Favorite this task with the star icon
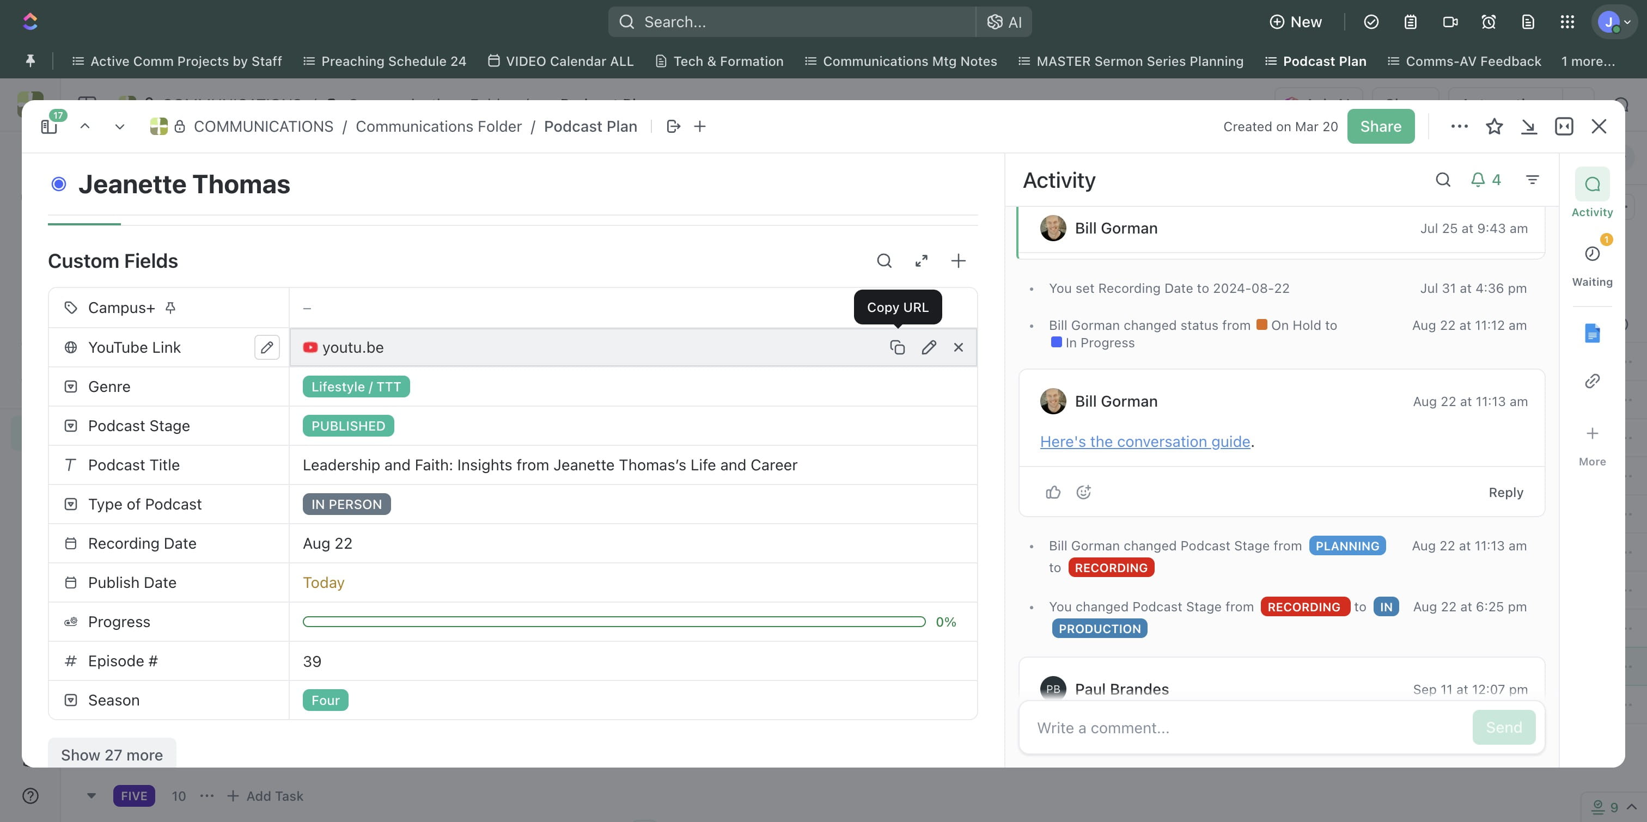The image size is (1647, 822). point(1493,126)
